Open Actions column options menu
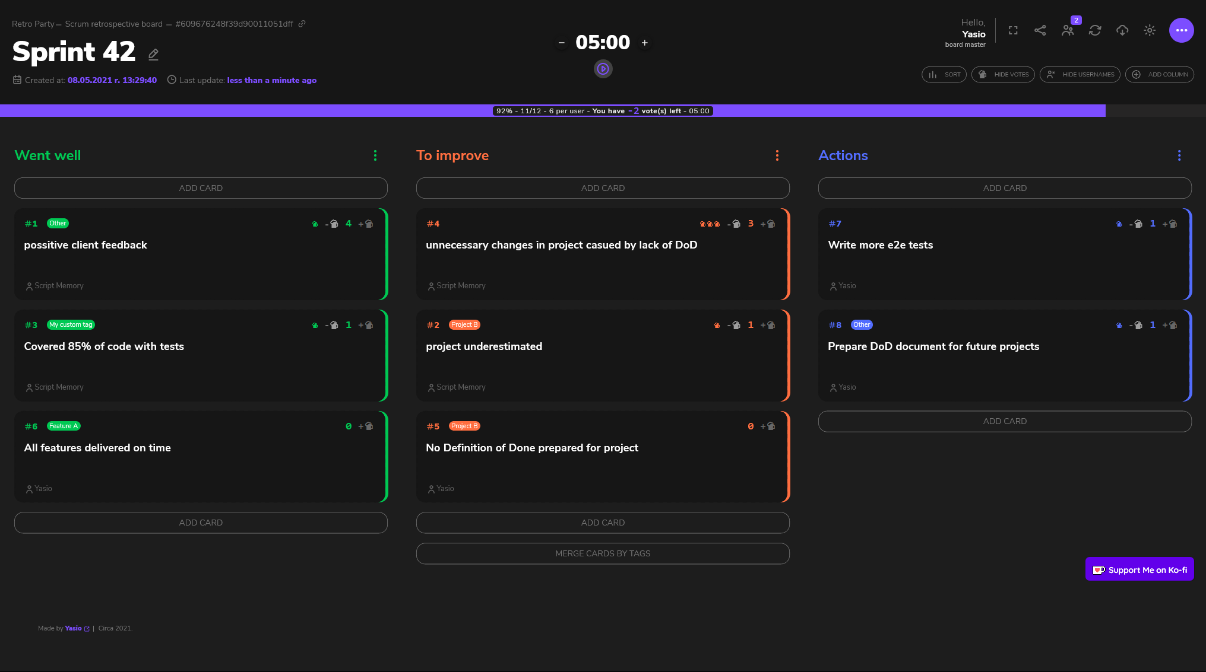Image resolution: width=1206 pixels, height=672 pixels. (1179, 155)
